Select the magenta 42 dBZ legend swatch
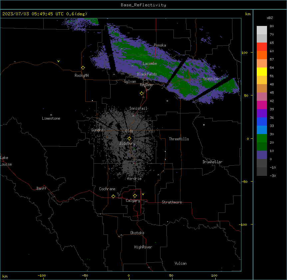This screenshot has height=280, width=287. click(262, 105)
